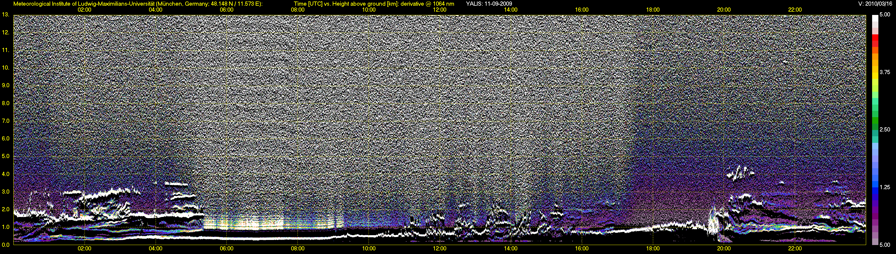Viewport: 896px width, 254px height.
Task: Click the 18:00 label on the top time axis
Action: [x=653, y=10]
